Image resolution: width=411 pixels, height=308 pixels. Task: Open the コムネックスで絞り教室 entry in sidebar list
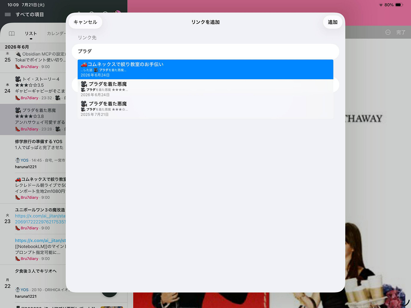(40, 188)
